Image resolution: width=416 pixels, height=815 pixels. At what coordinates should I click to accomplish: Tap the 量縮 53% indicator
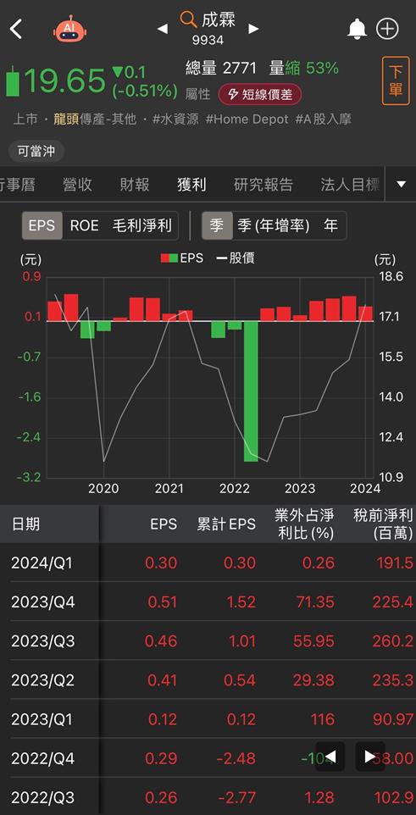[x=304, y=68]
